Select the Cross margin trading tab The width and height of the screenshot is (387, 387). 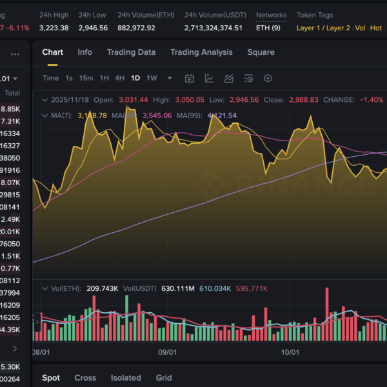pos(85,378)
